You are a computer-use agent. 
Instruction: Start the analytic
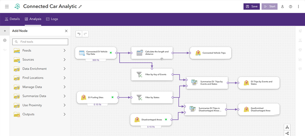pos(269,6)
